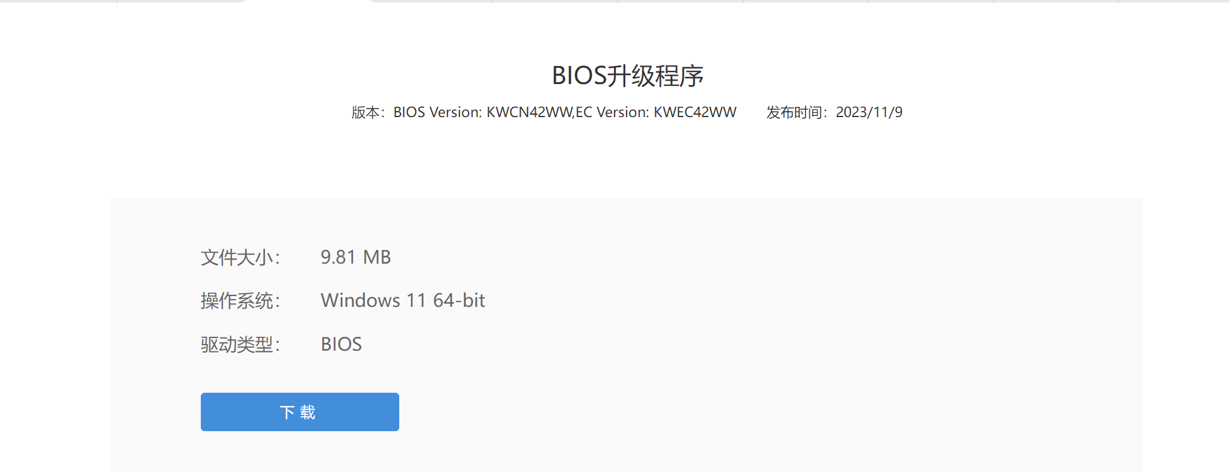Select the tab segment right of the active gap
This screenshot has height=472, width=1229.
[x=432, y=1]
